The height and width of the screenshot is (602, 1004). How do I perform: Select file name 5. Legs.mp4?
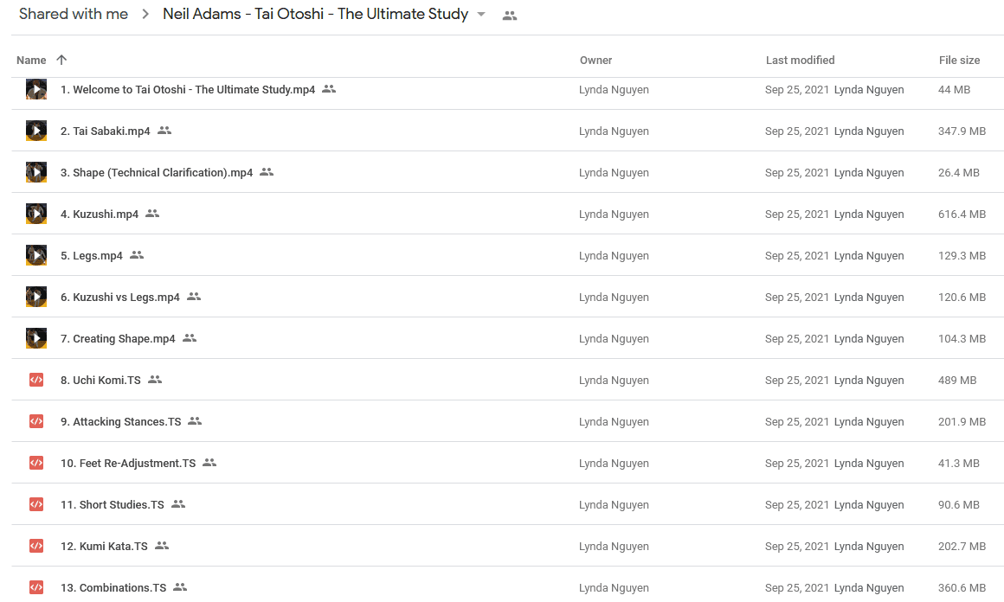[92, 256]
